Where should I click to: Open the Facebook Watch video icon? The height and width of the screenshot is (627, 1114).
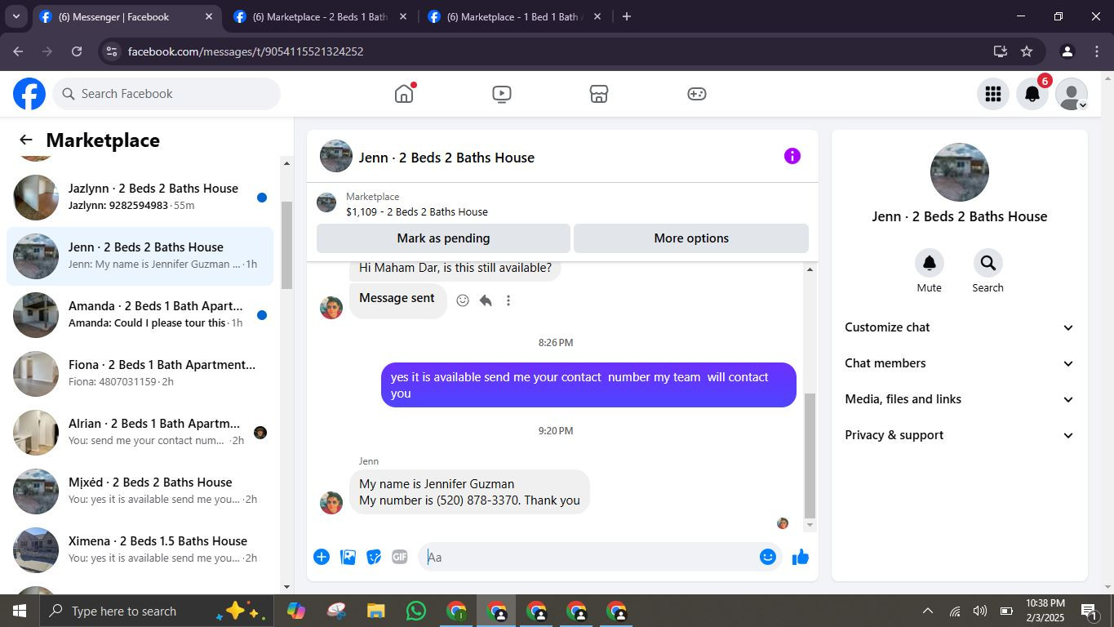coord(502,94)
